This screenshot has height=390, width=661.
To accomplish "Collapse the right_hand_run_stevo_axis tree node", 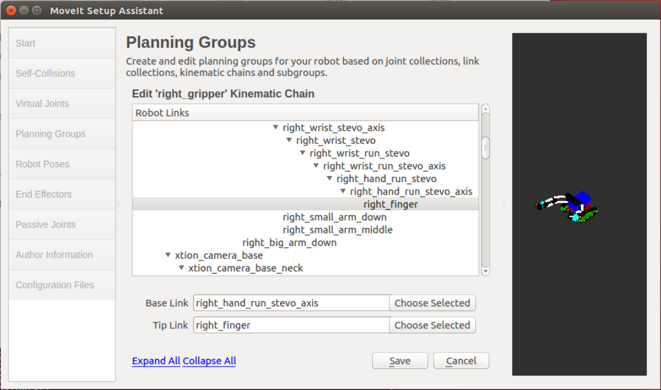I will (x=343, y=192).
